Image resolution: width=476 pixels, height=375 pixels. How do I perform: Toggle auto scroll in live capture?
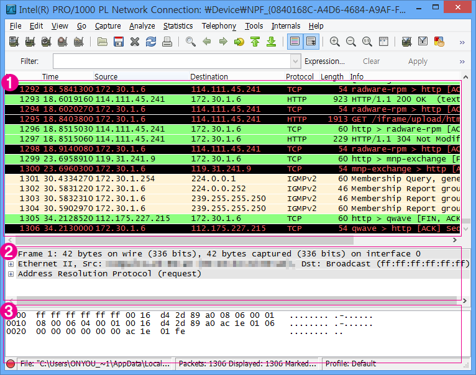coord(311,41)
